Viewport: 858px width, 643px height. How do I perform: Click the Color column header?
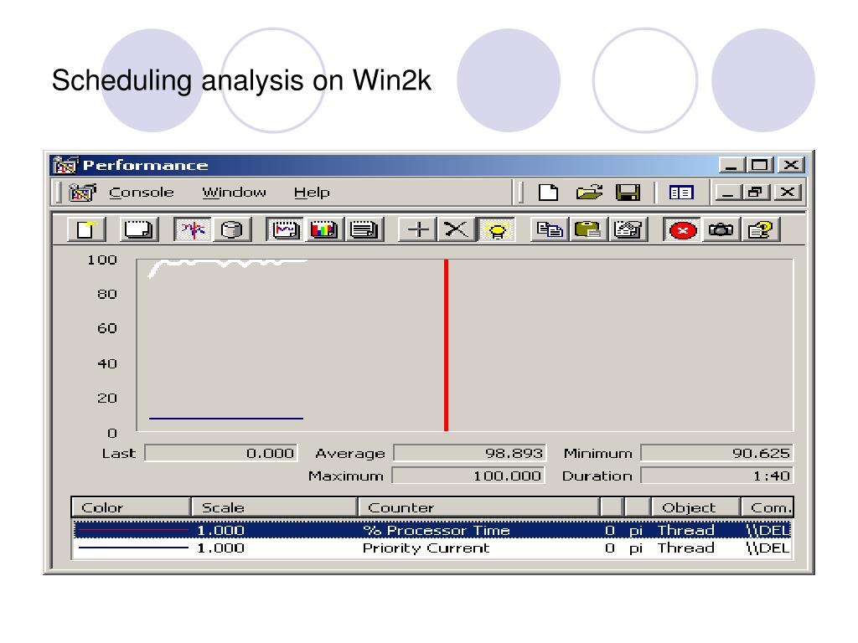click(x=131, y=507)
